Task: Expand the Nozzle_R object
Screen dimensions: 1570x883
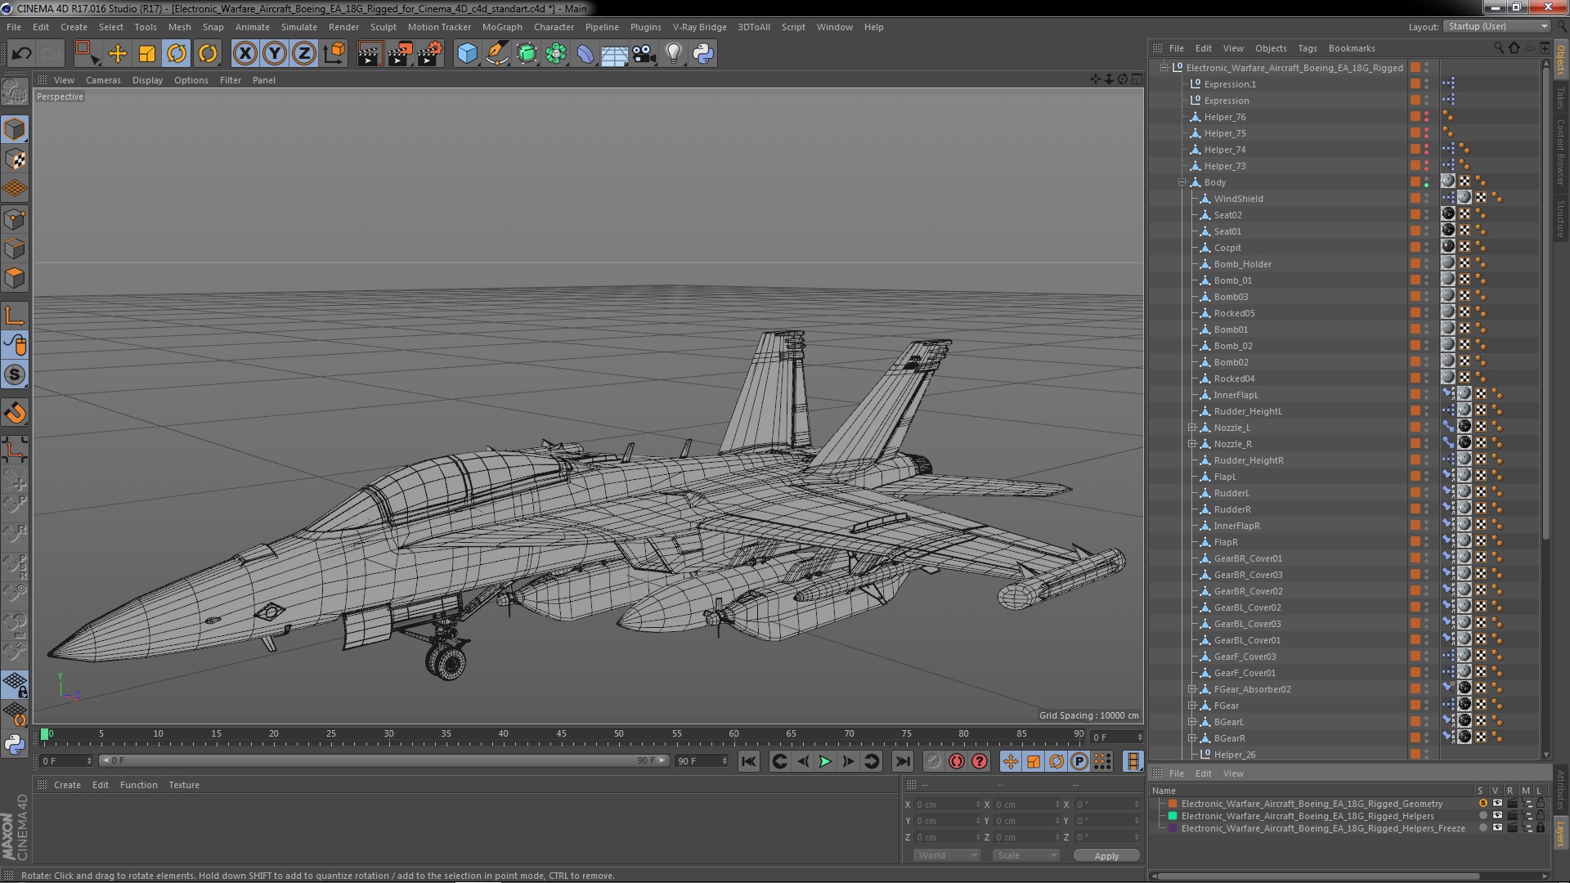Action: point(1192,444)
